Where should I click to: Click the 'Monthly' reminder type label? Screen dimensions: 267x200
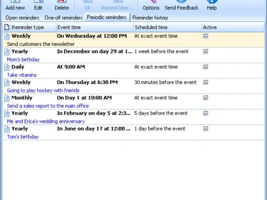(x=22, y=98)
